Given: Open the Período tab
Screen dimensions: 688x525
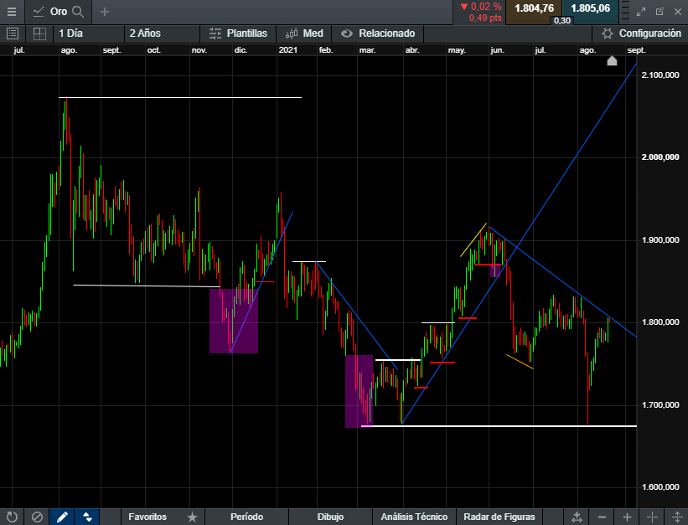Looking at the screenshot, I should [x=246, y=517].
